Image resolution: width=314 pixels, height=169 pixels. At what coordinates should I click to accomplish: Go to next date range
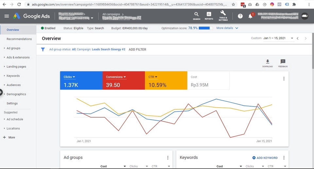[305, 38]
